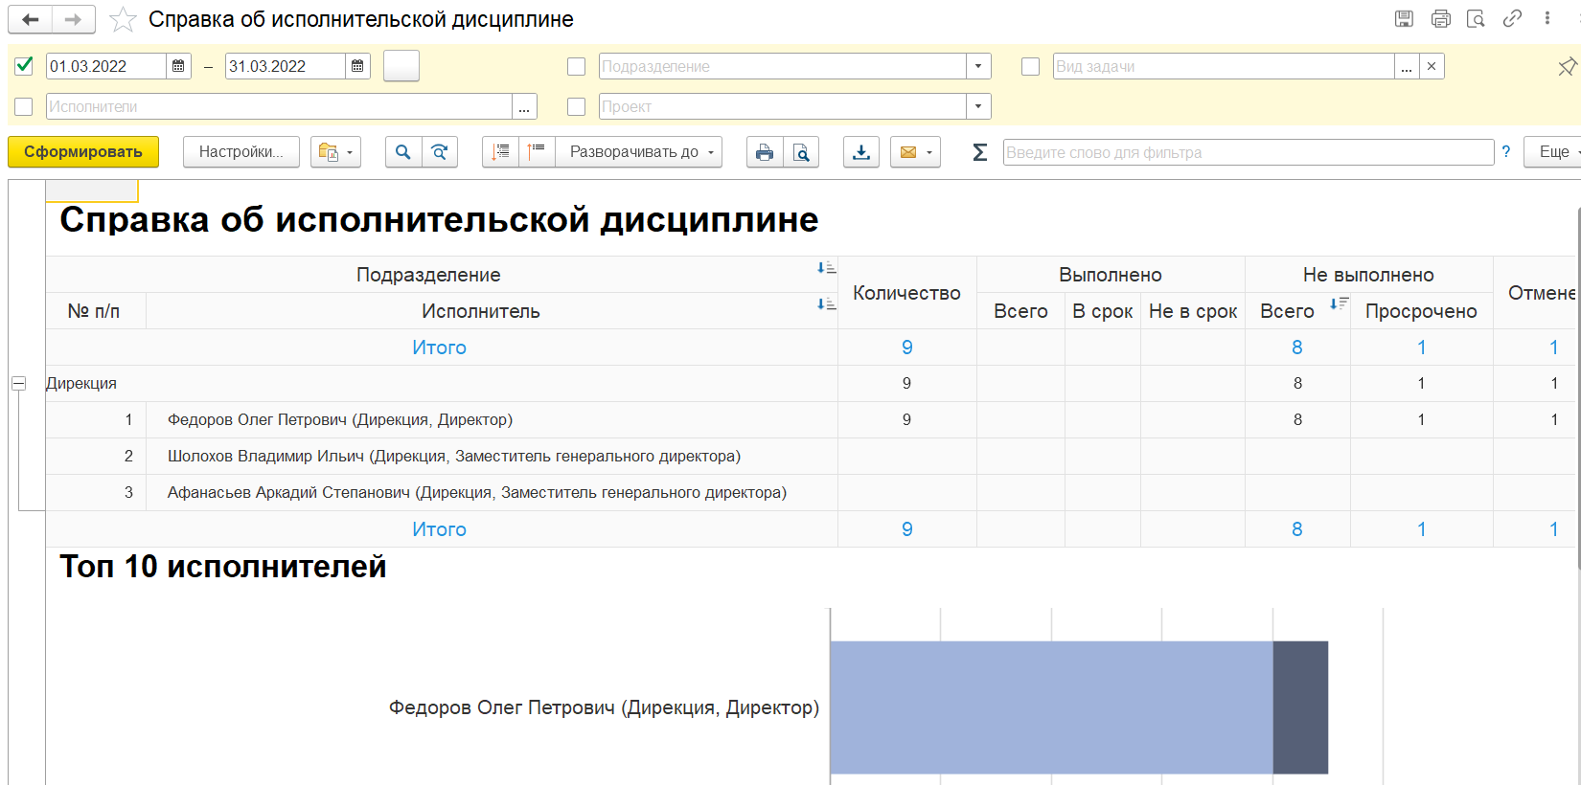Click the top Итого total link

click(439, 348)
